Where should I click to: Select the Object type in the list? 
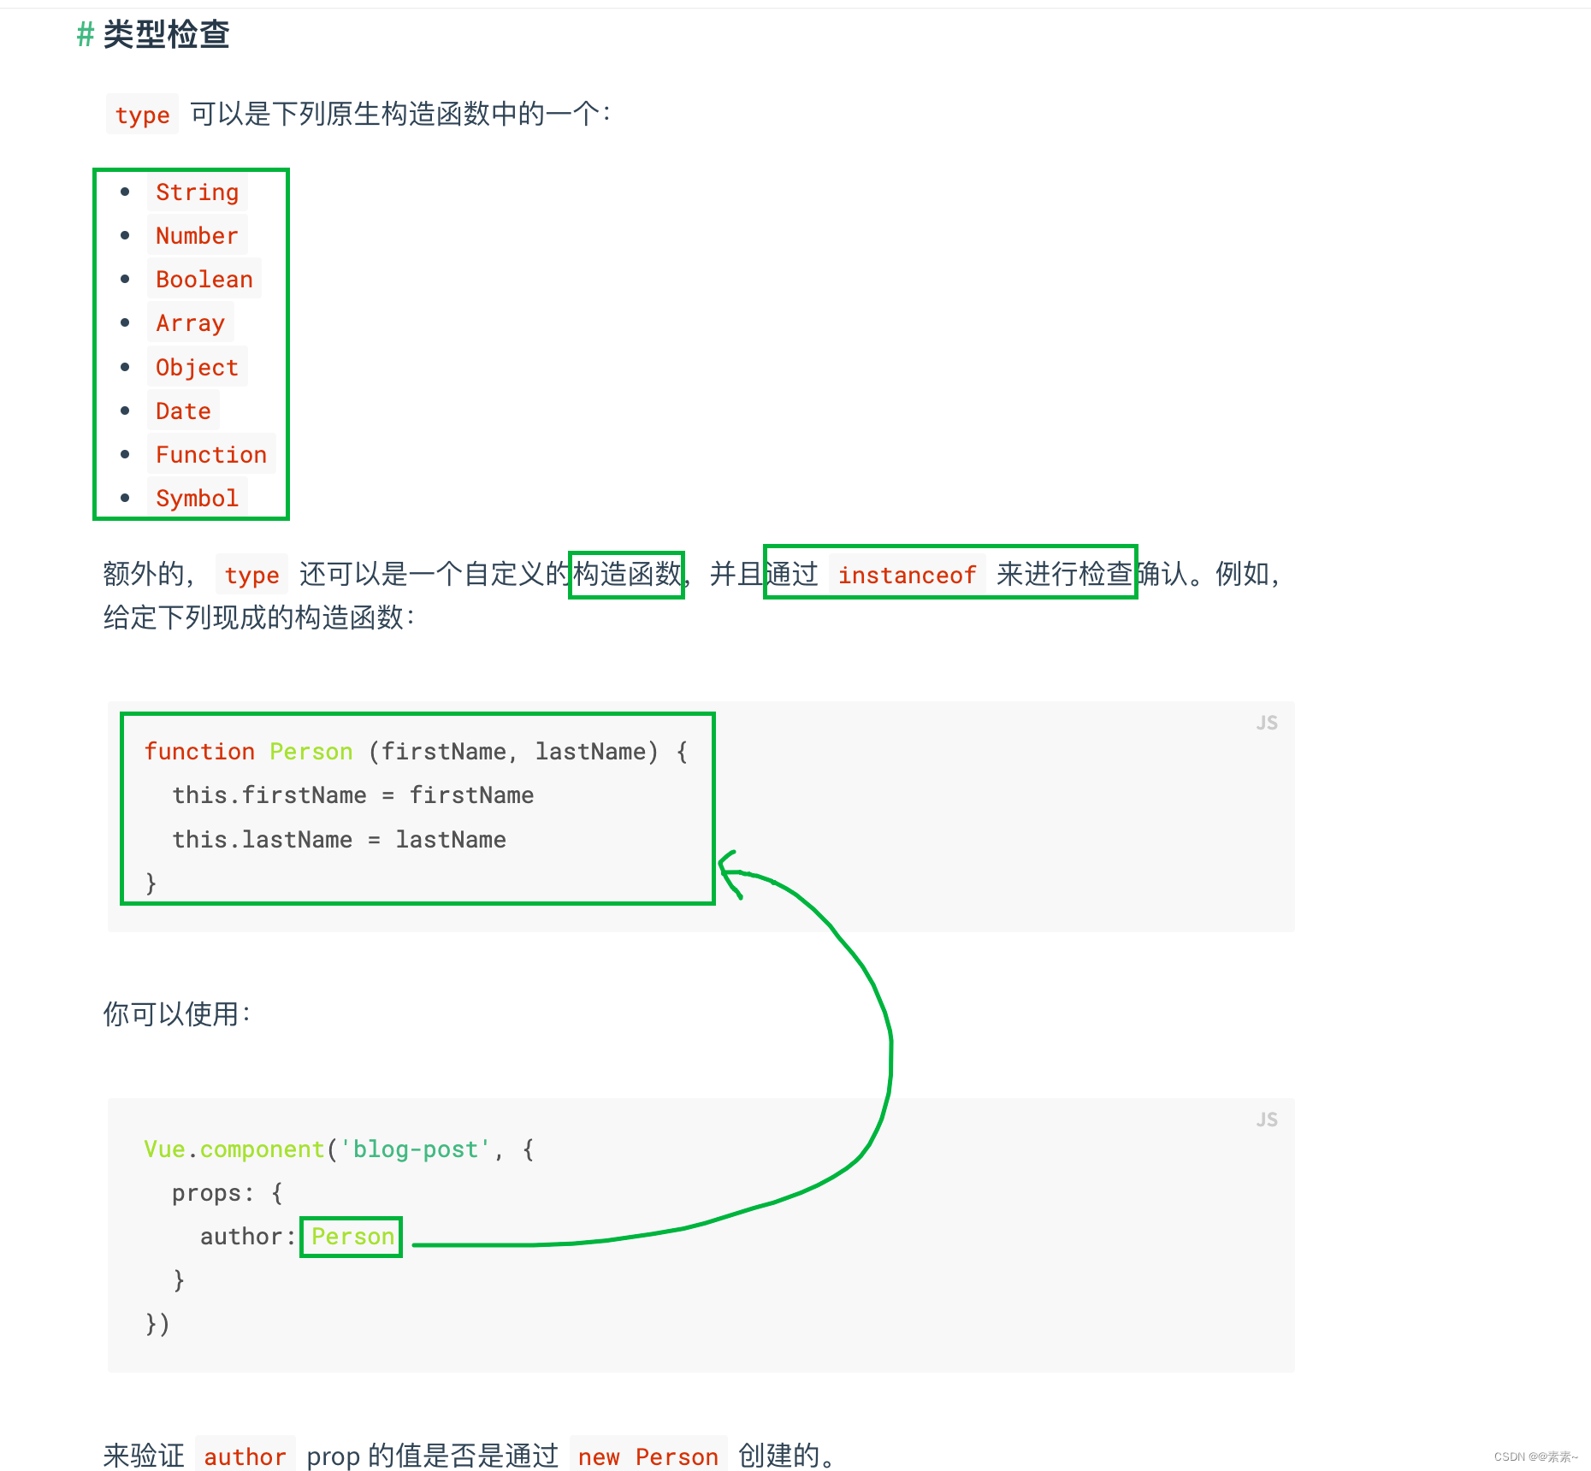pyautogui.click(x=197, y=367)
